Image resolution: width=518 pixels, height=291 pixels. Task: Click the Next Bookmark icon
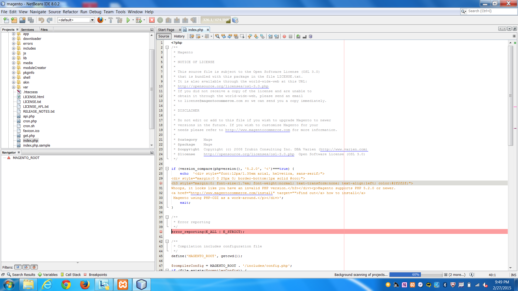click(256, 36)
